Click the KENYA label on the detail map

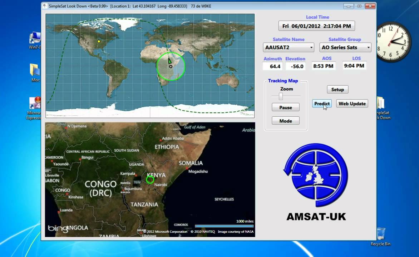click(156, 175)
